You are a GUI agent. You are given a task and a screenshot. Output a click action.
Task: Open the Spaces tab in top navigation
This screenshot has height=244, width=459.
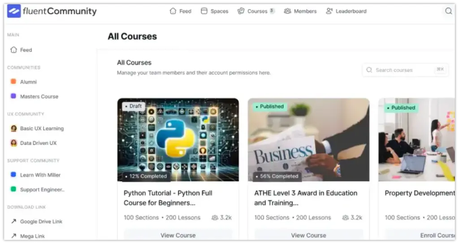(x=215, y=11)
